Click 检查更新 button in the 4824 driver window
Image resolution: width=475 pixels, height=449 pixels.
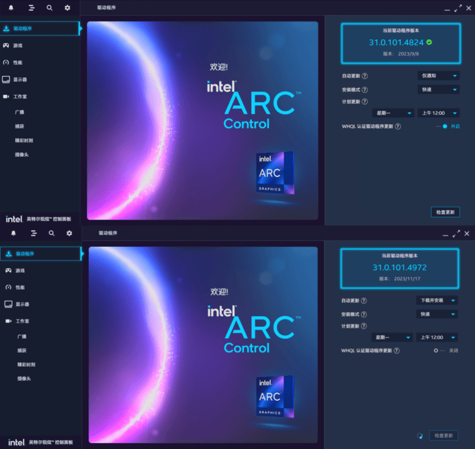coord(445,212)
